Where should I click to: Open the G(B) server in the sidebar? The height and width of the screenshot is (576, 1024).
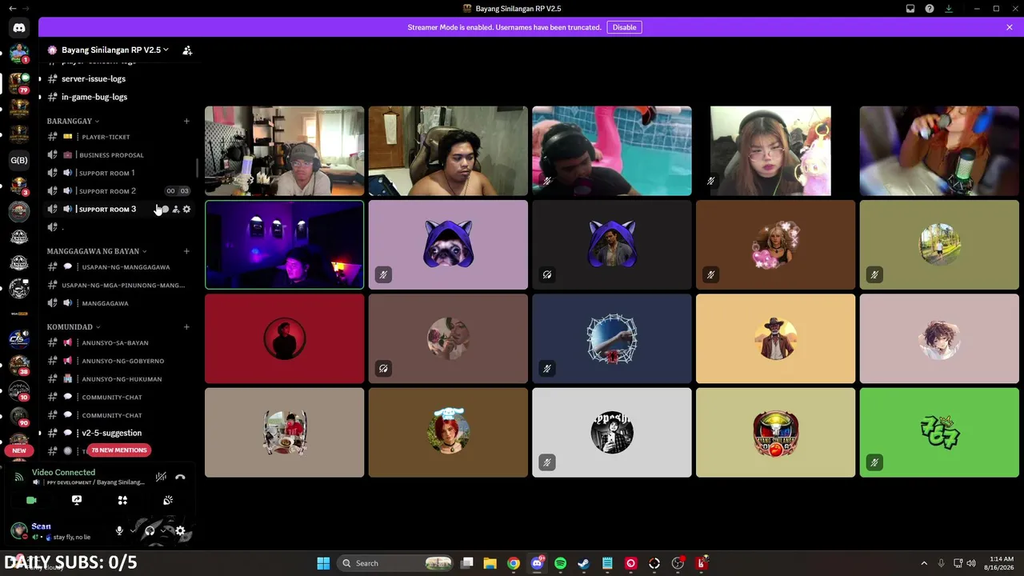tap(19, 160)
